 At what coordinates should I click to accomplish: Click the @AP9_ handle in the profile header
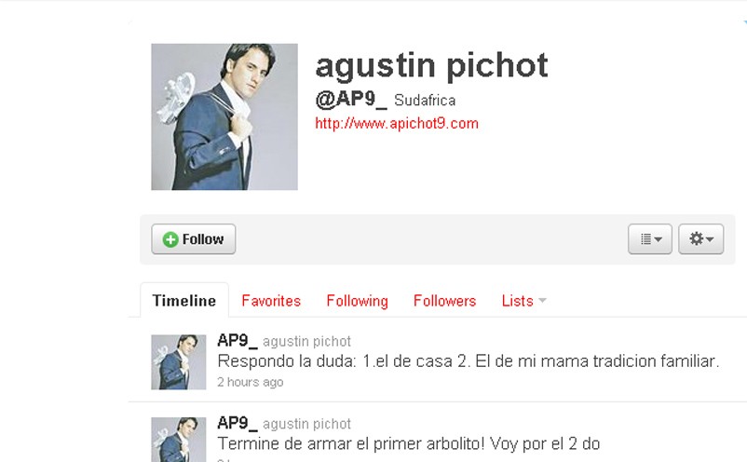pyautogui.click(x=350, y=99)
